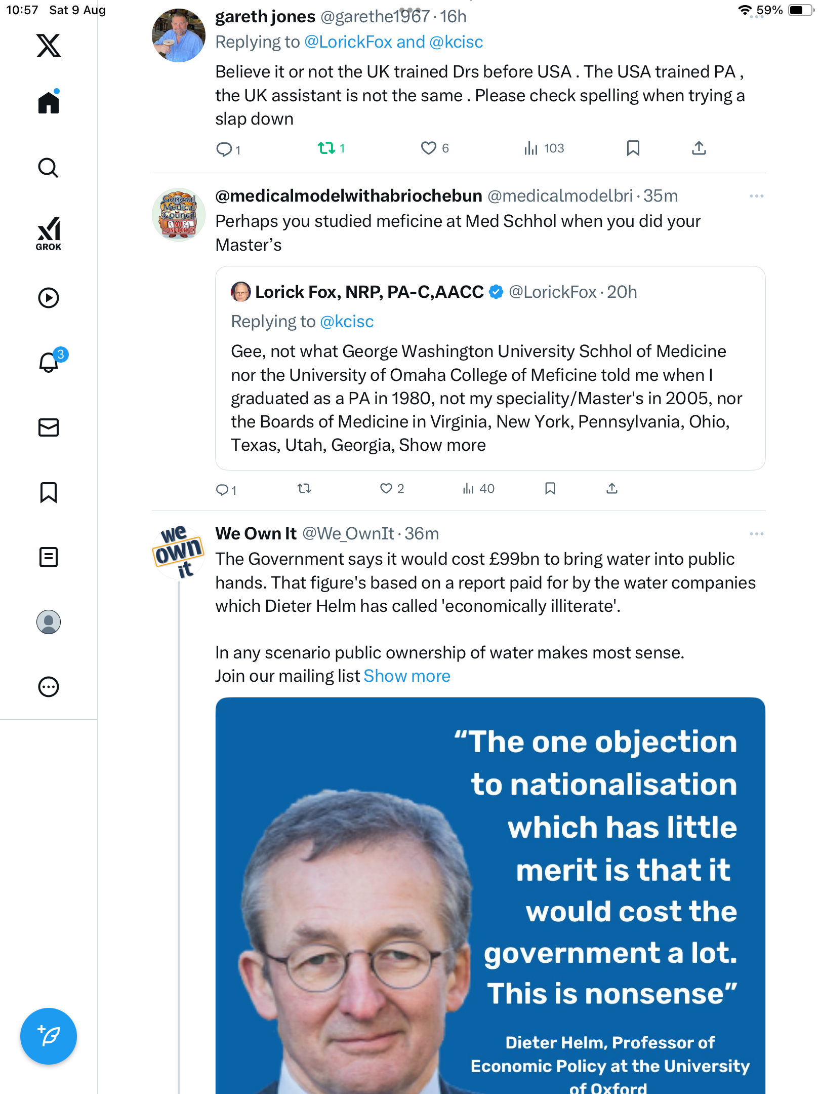Screen dimensions: 820x1094
Task: Tap the compose new post button
Action: point(49,1036)
